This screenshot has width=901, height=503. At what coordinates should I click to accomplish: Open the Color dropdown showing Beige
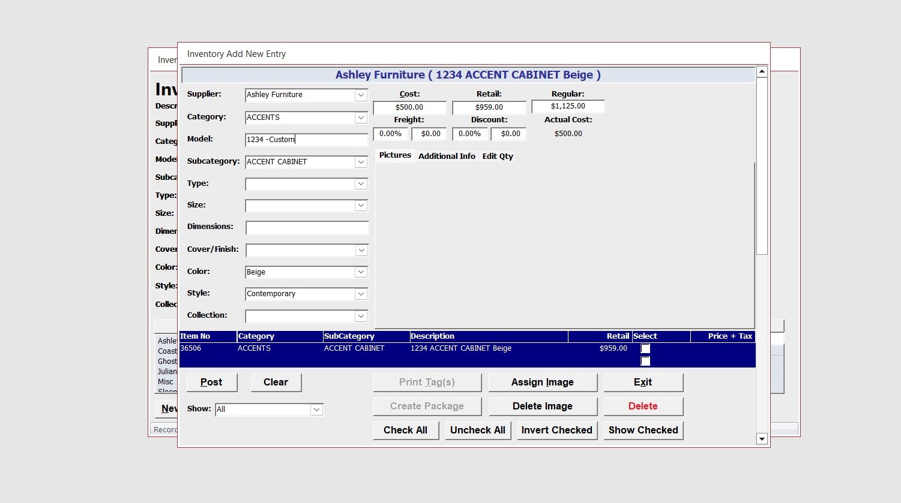361,272
